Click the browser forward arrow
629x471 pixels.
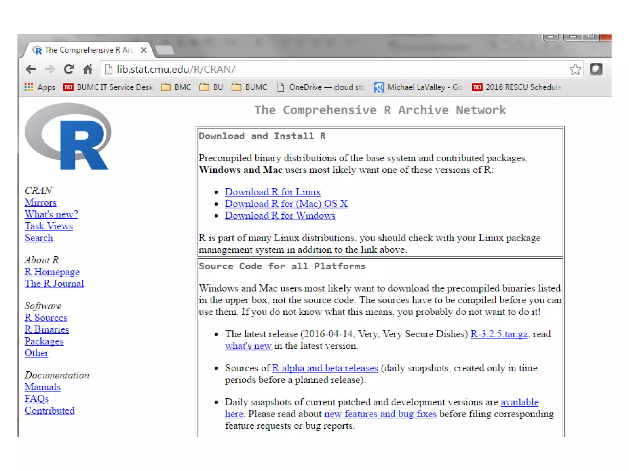click(x=49, y=70)
